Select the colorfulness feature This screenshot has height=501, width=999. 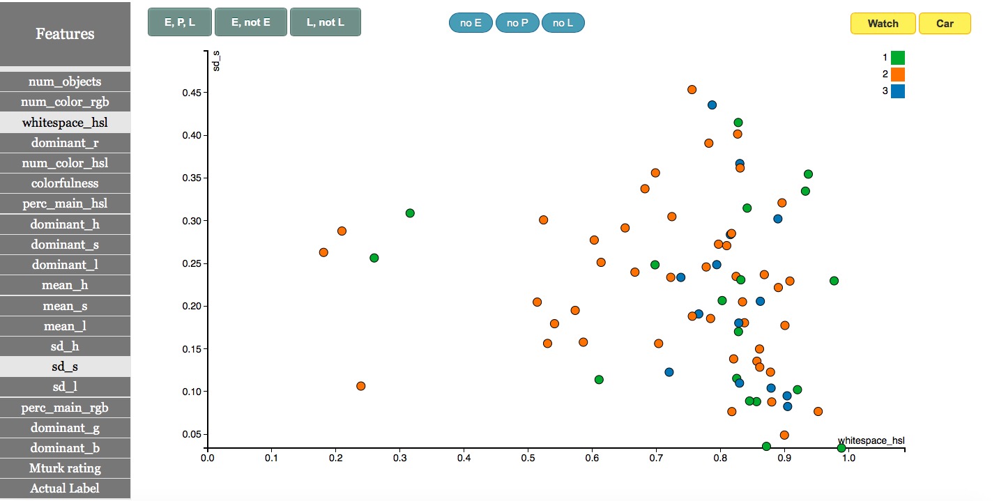(65, 183)
